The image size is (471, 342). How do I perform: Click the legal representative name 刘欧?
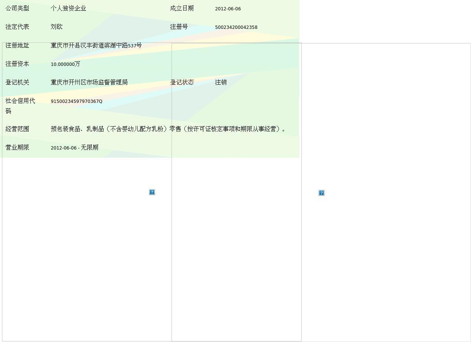(x=56, y=27)
